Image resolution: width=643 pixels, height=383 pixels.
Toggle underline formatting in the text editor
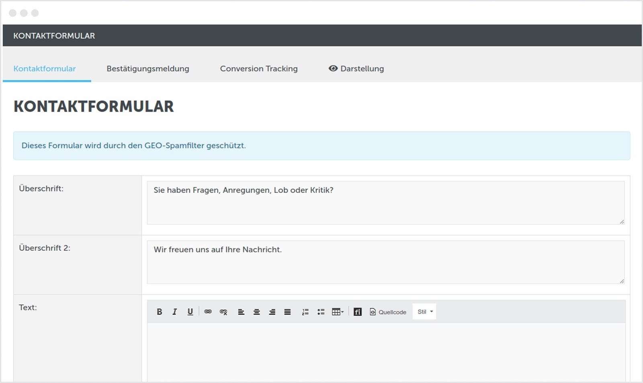pyautogui.click(x=190, y=312)
